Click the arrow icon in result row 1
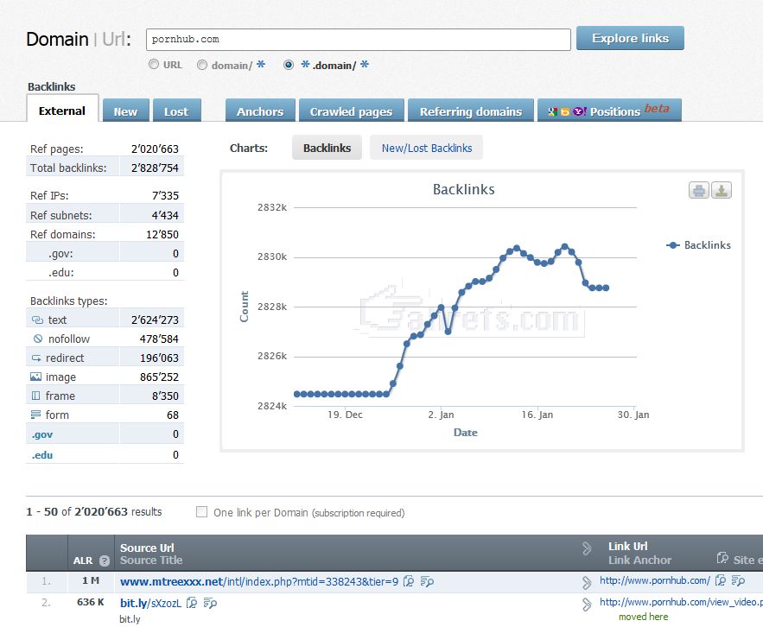The image size is (763, 627). 587,582
